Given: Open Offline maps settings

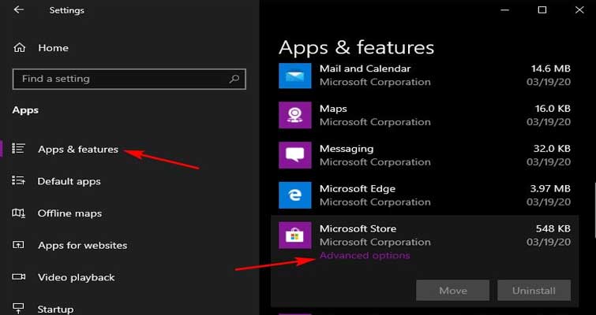Looking at the screenshot, I should (69, 213).
